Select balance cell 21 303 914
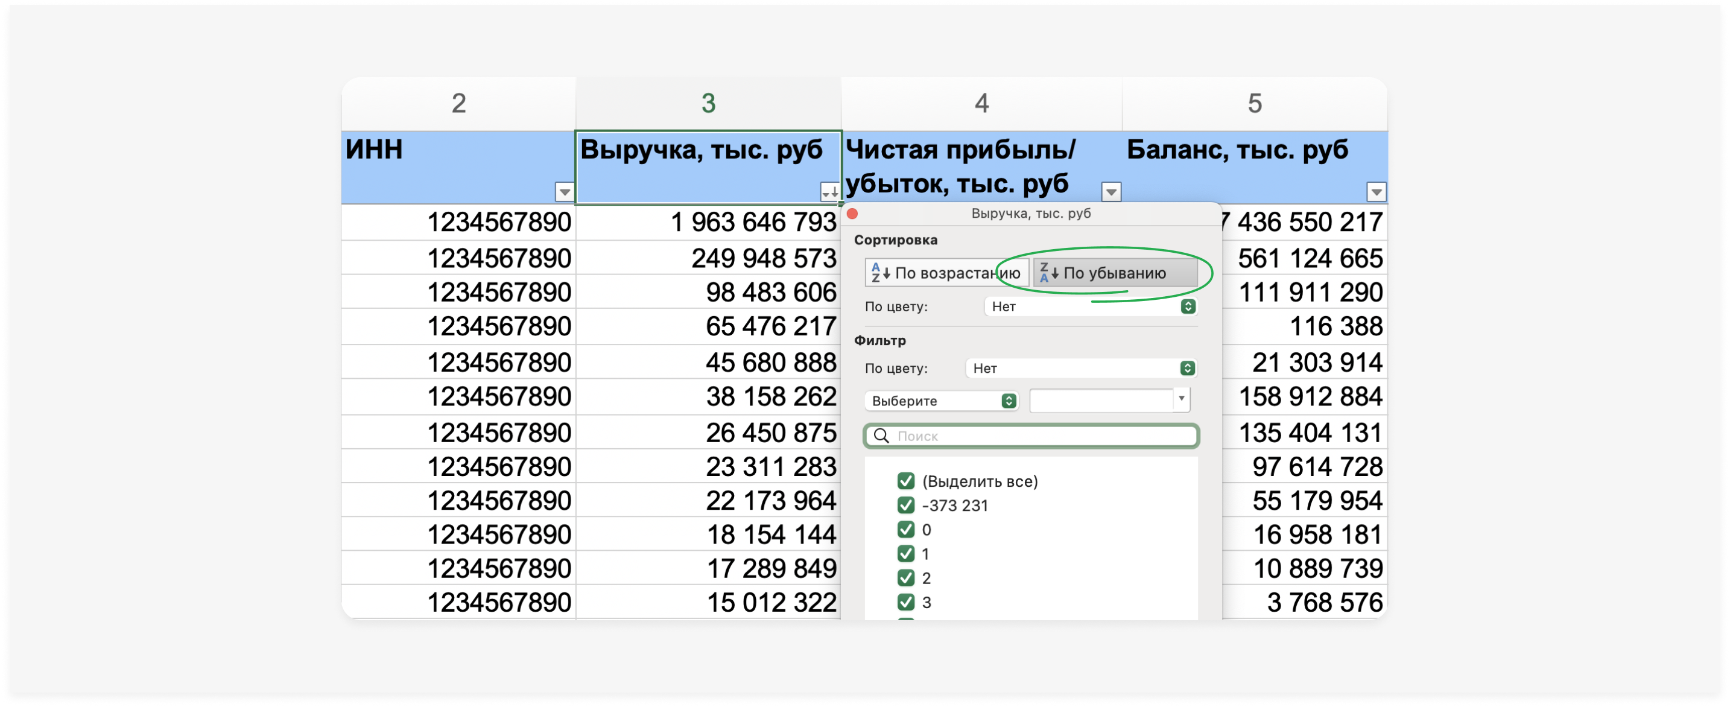The height and width of the screenshot is (707, 1730). click(1305, 362)
